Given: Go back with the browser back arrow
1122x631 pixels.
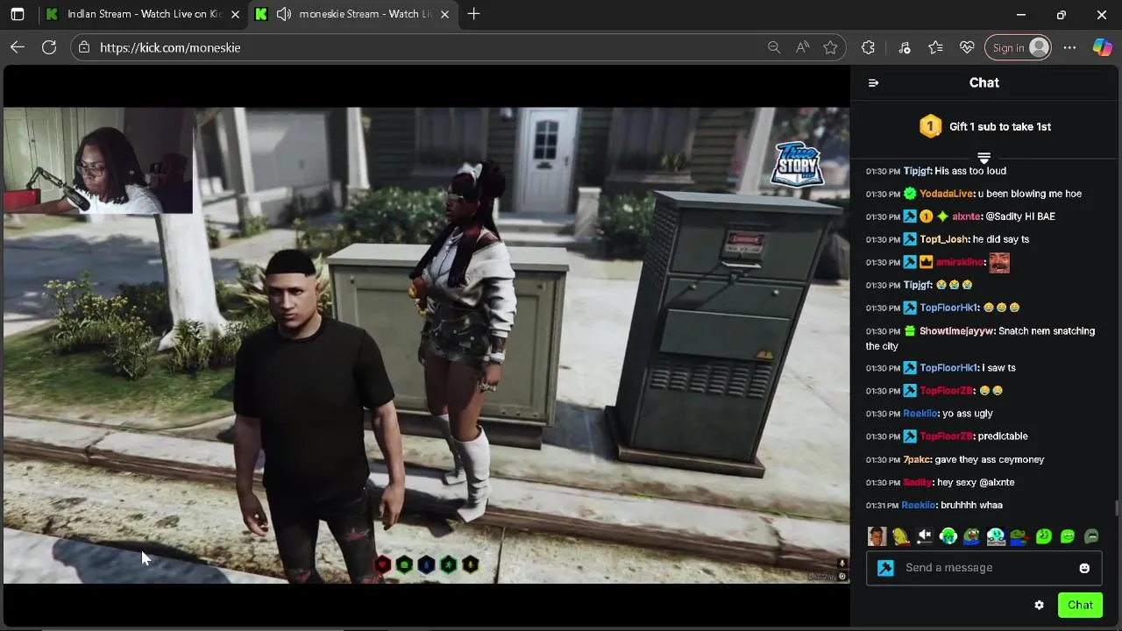Looking at the screenshot, I should (18, 47).
